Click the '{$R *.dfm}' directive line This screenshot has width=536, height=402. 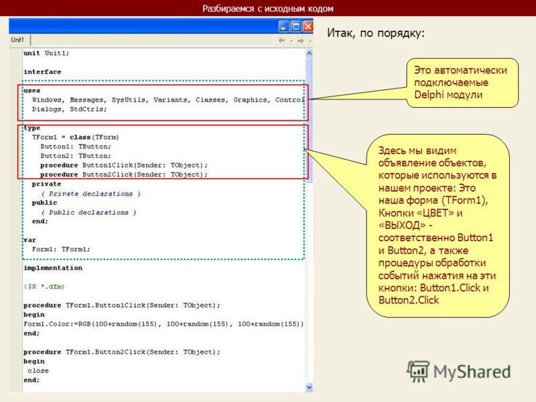click(x=44, y=287)
